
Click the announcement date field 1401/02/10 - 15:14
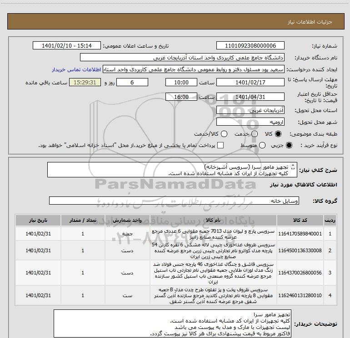tap(67, 46)
